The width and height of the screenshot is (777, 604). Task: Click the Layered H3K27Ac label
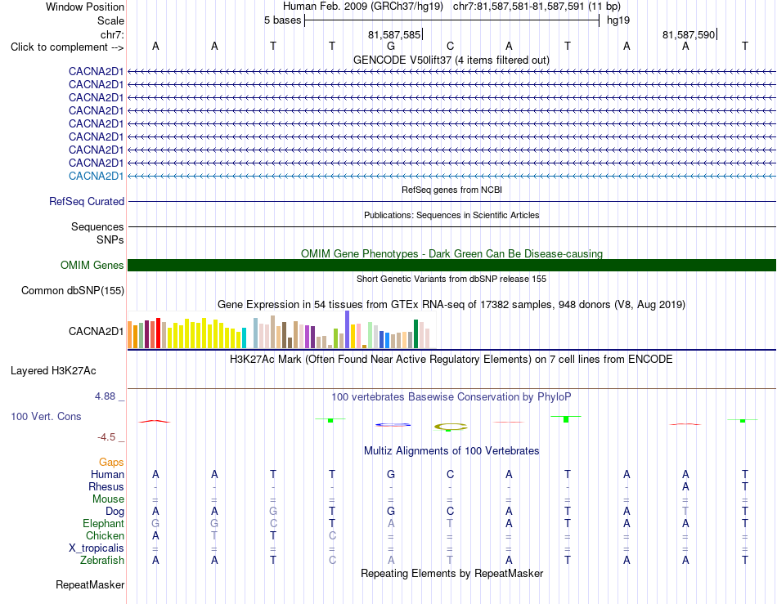coord(53,371)
